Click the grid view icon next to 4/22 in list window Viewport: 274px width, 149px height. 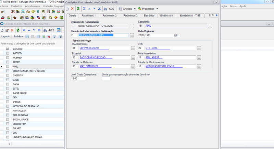pyautogui.click(x=59, y=30)
